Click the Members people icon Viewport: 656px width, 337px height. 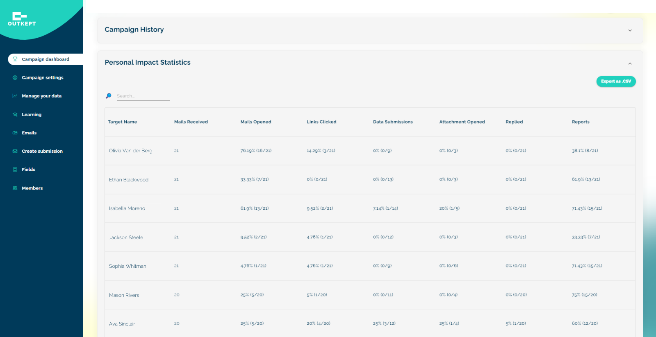tap(15, 188)
